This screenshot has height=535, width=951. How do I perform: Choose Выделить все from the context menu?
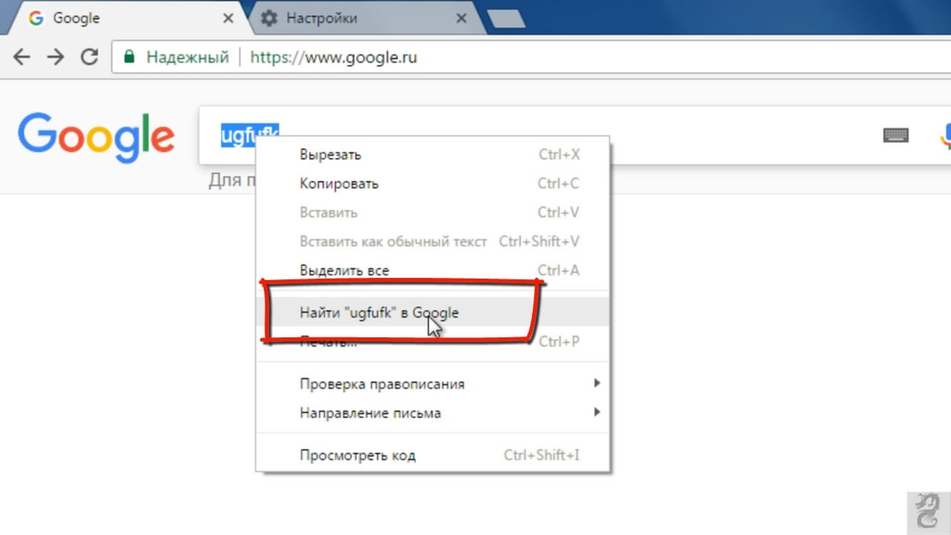(x=432, y=270)
